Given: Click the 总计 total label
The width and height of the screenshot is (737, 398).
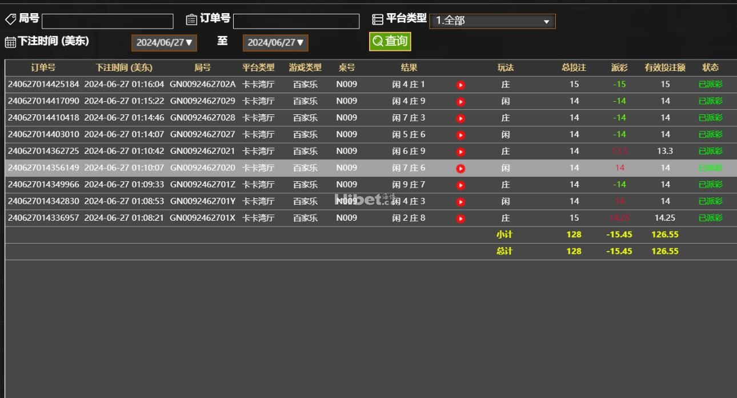Looking at the screenshot, I should (504, 251).
